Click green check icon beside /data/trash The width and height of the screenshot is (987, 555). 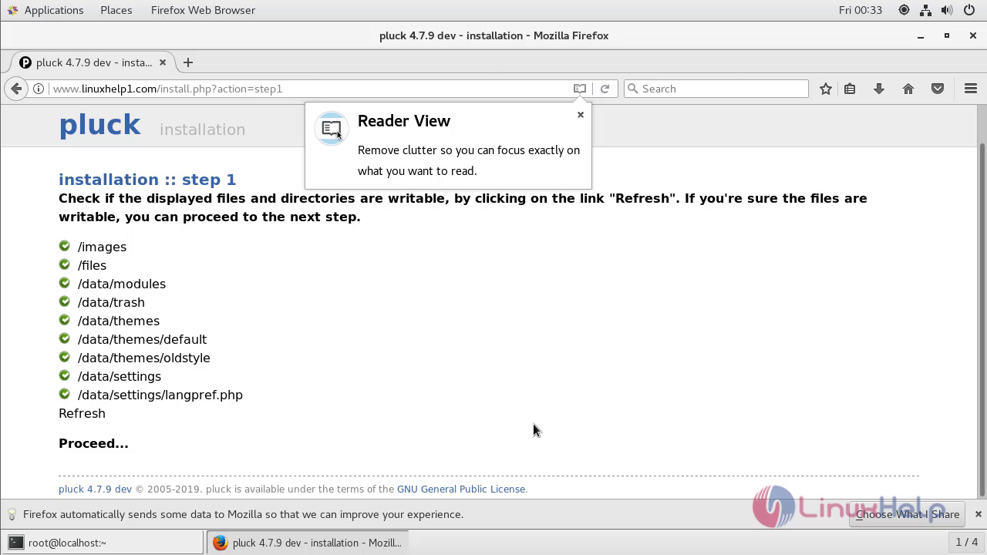(x=64, y=301)
